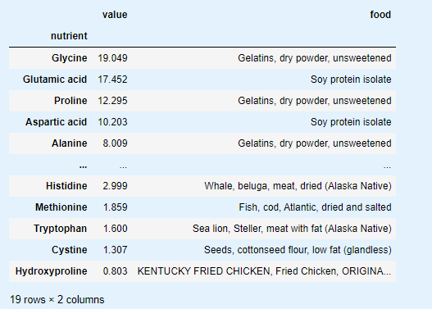Select the nutrient index header
This screenshot has height=309, width=432.
(x=69, y=36)
